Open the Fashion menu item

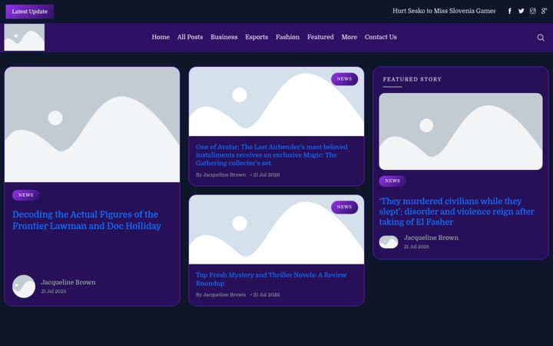[x=287, y=37]
